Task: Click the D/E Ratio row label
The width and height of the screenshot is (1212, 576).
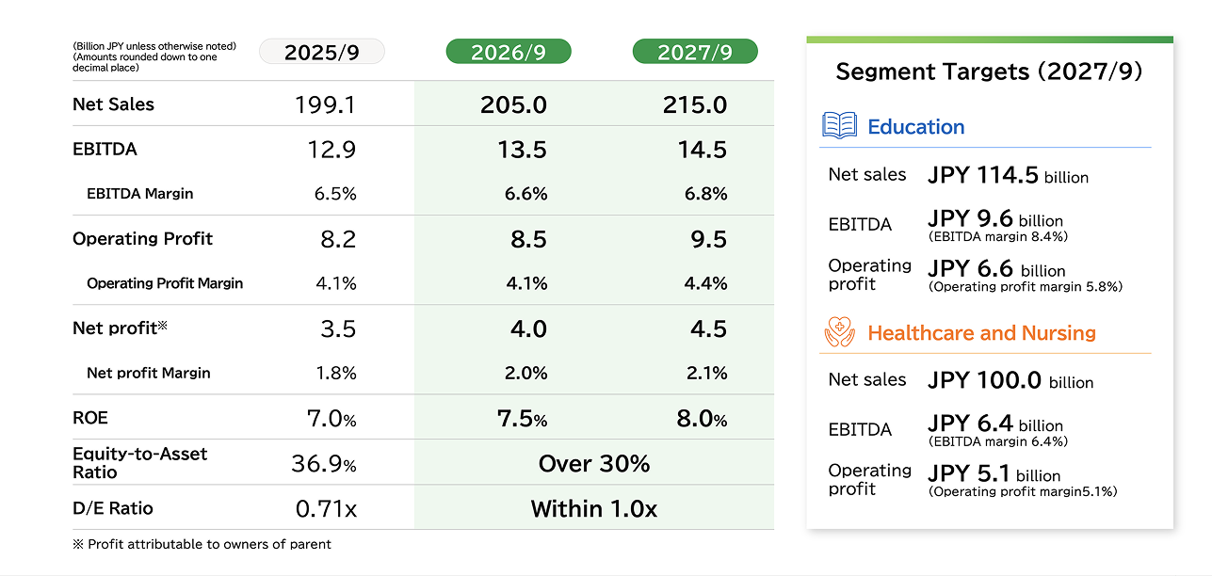Action: tap(112, 508)
